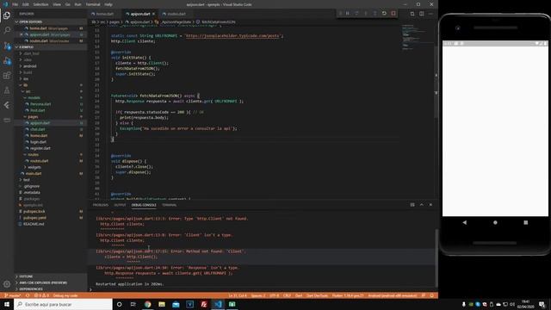
Task: Open the Explorer view in the activity bar
Action: [7, 15]
